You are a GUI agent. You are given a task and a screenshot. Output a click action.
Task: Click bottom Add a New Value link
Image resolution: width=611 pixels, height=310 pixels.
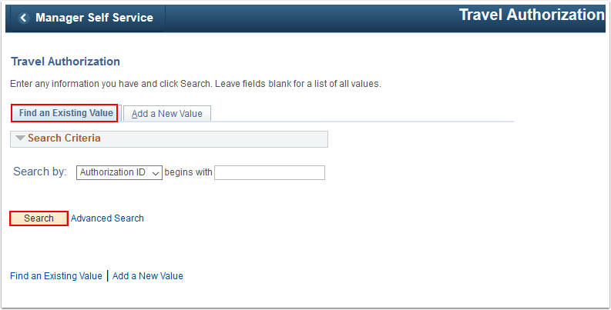point(148,276)
